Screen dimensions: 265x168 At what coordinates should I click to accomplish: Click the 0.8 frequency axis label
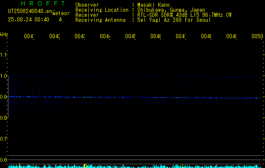tap(4, 118)
